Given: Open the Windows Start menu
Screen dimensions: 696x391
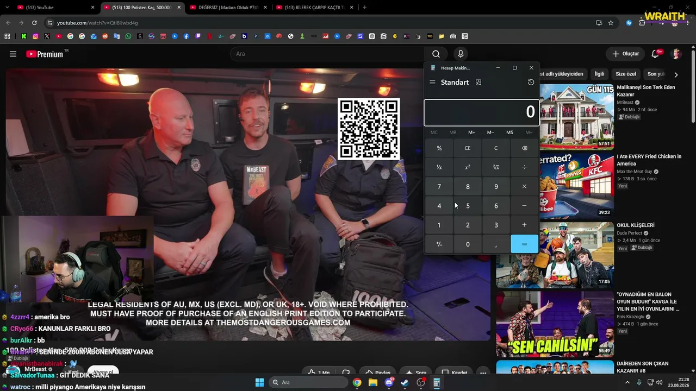Looking at the screenshot, I should click(x=259, y=382).
